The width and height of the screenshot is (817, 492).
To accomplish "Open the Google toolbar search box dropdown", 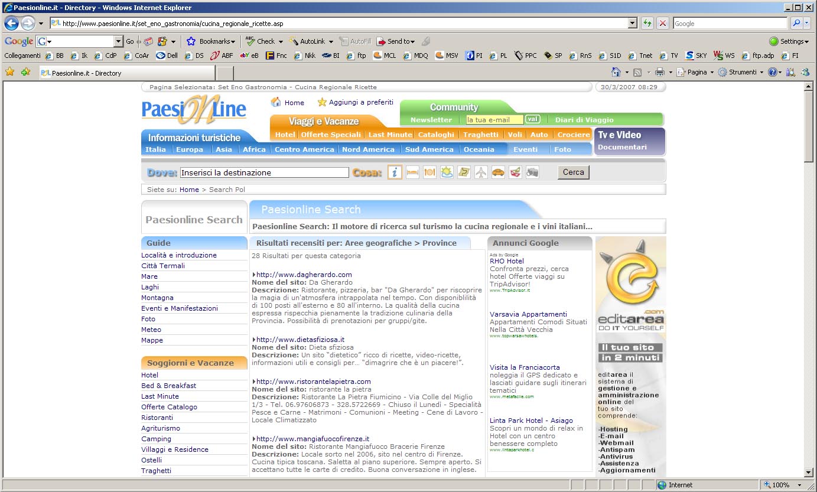I will click(x=119, y=41).
